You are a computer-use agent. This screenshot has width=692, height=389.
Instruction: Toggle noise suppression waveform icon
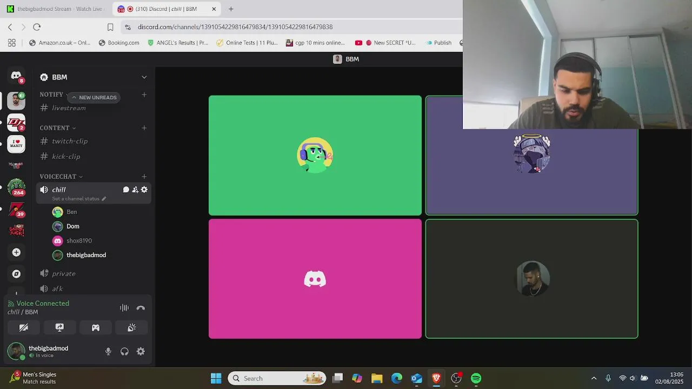[124, 308]
